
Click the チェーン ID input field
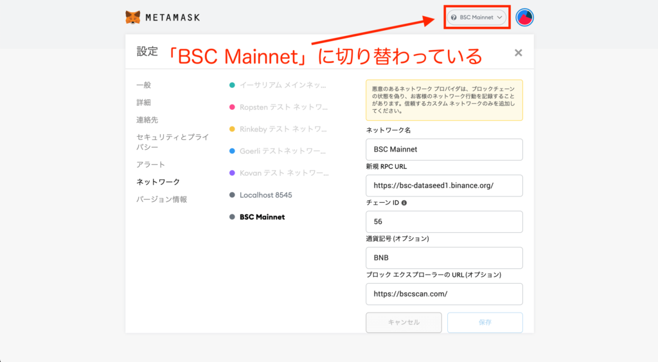click(444, 221)
